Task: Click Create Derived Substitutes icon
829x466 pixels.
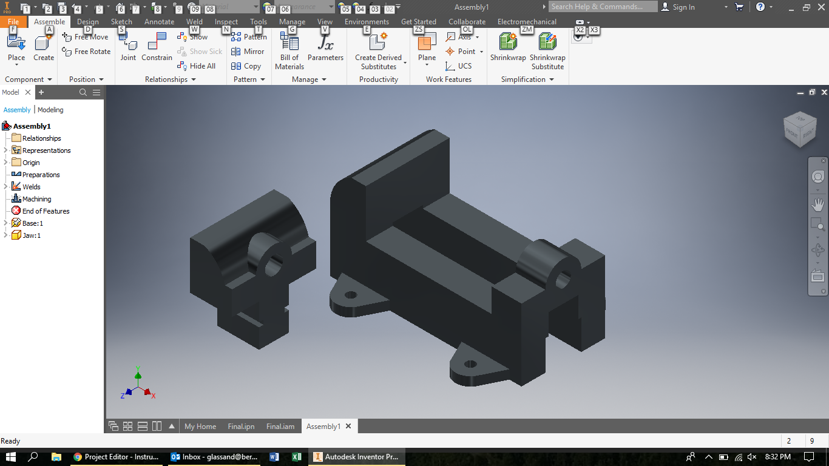Action: click(x=378, y=42)
